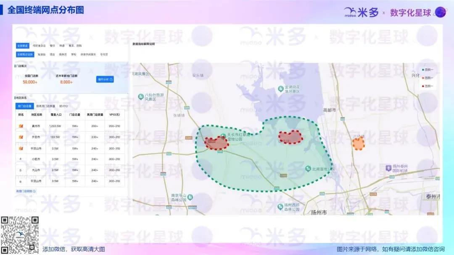The height and width of the screenshot is (255, 454).
Task: Choose the 住宅区 surrounding facility filter
Action: pos(104,54)
